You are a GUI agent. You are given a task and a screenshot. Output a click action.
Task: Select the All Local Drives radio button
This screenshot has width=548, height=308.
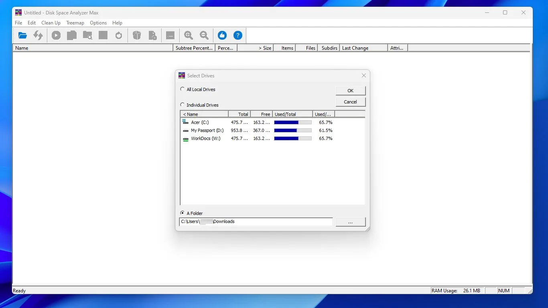point(183,89)
